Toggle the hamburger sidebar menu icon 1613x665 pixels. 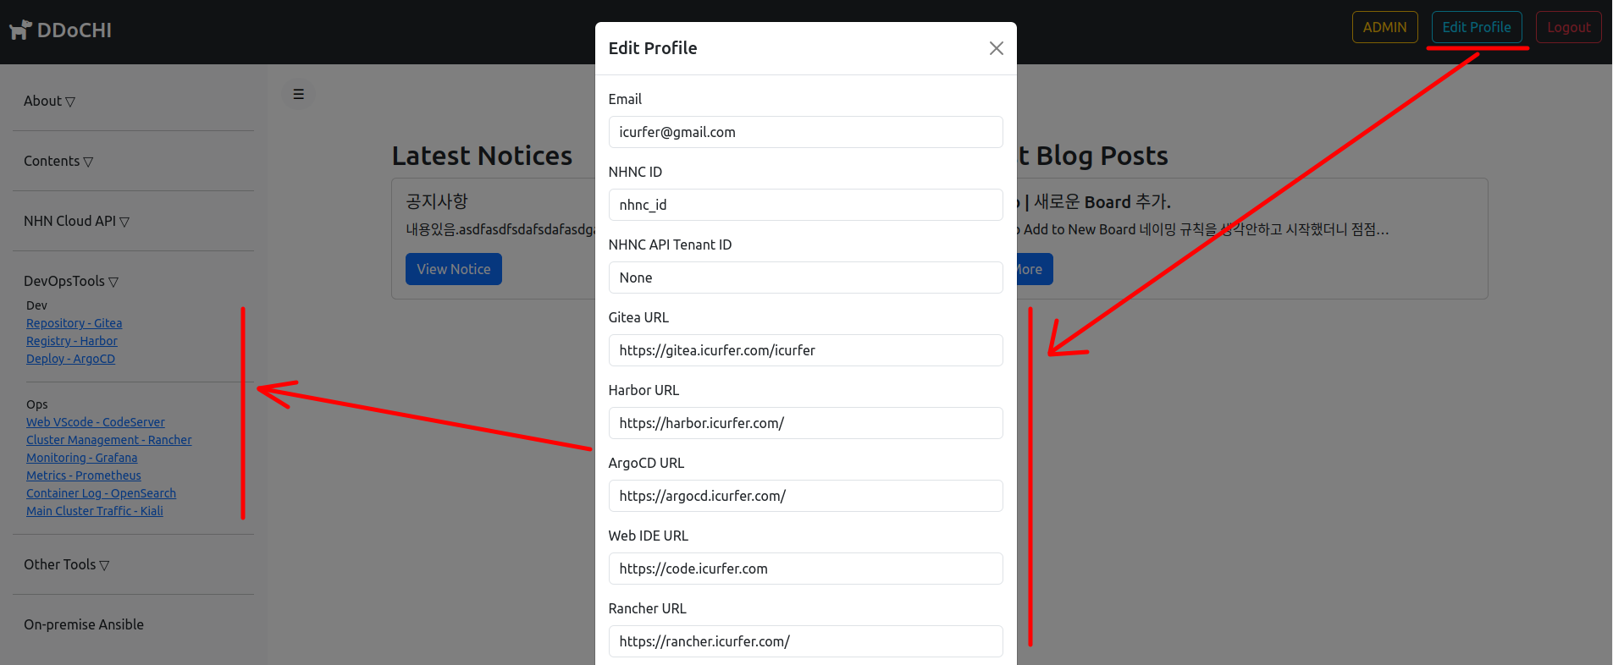298,94
